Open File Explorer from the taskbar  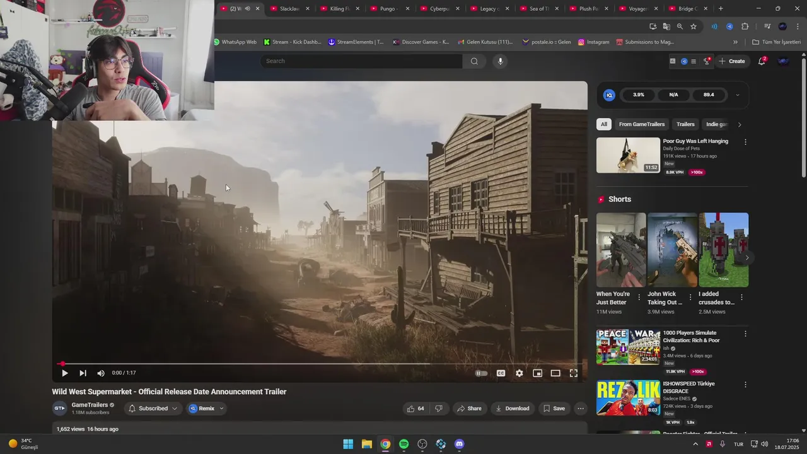(367, 444)
